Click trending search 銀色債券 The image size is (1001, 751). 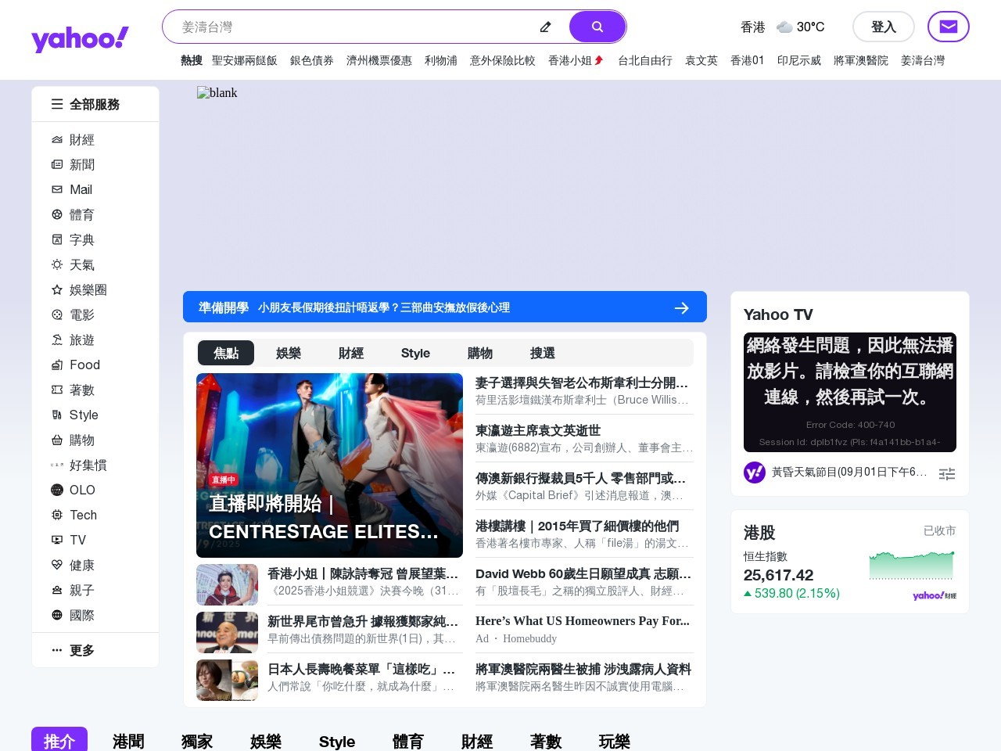click(x=312, y=60)
